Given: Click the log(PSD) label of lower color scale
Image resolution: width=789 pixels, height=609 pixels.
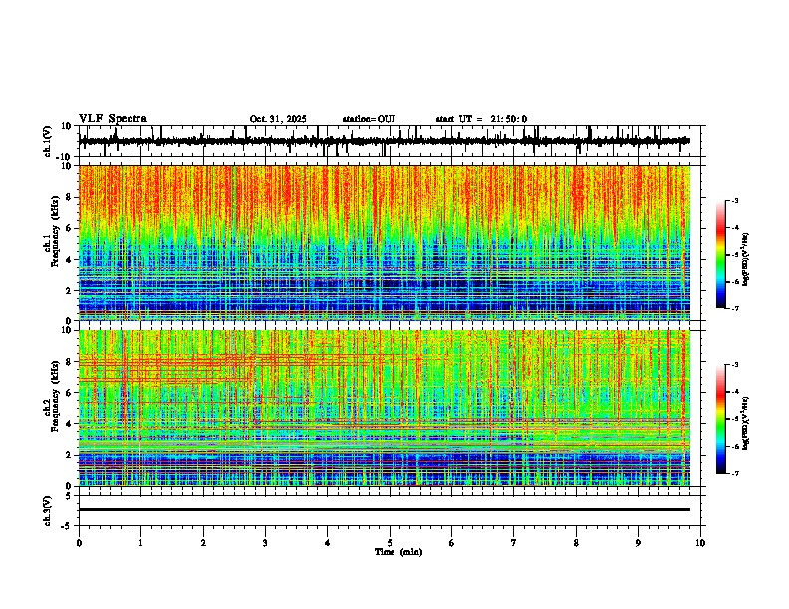Looking at the screenshot, I should coord(746,423).
